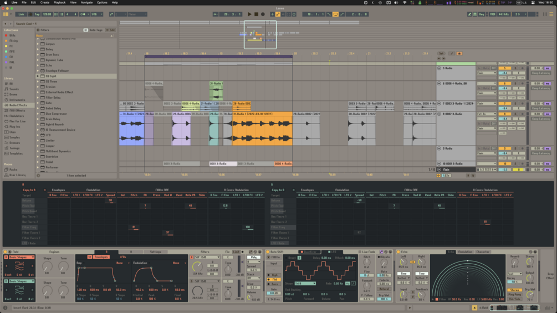Viewport: 557px width, 313px height.
Task: Toggle the Meld Limit button
Action: (236, 252)
